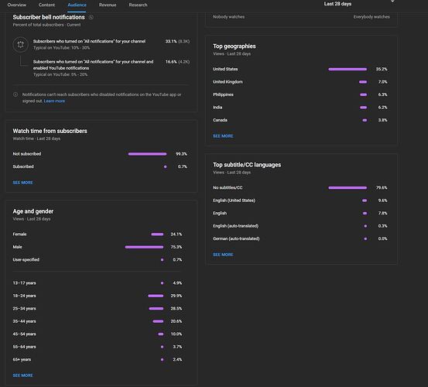428x387 pixels.
Task: Click the Male percentage bar
Action: (x=144, y=247)
